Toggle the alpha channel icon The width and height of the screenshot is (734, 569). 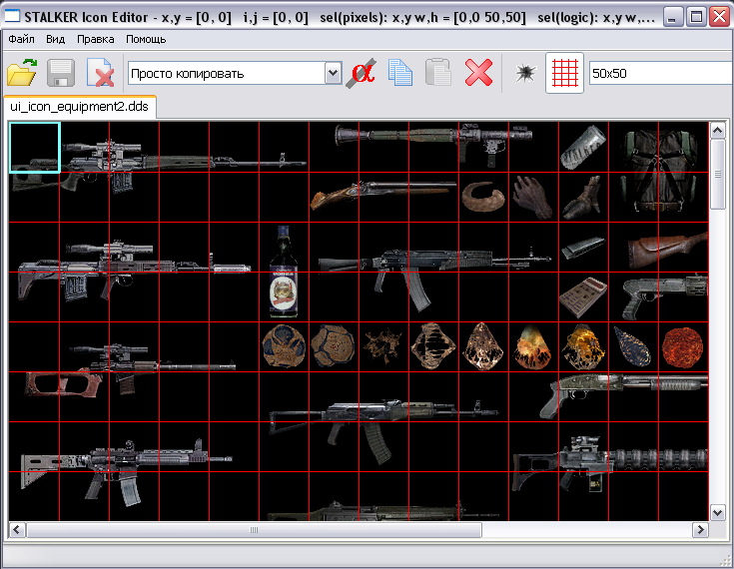point(363,73)
